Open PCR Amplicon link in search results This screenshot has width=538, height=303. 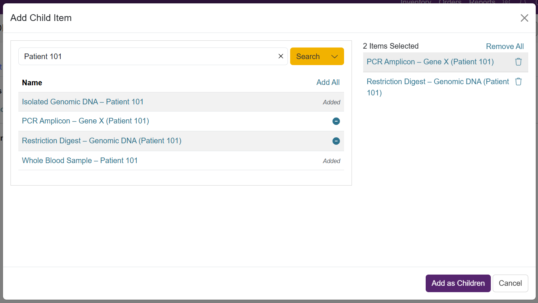[85, 121]
